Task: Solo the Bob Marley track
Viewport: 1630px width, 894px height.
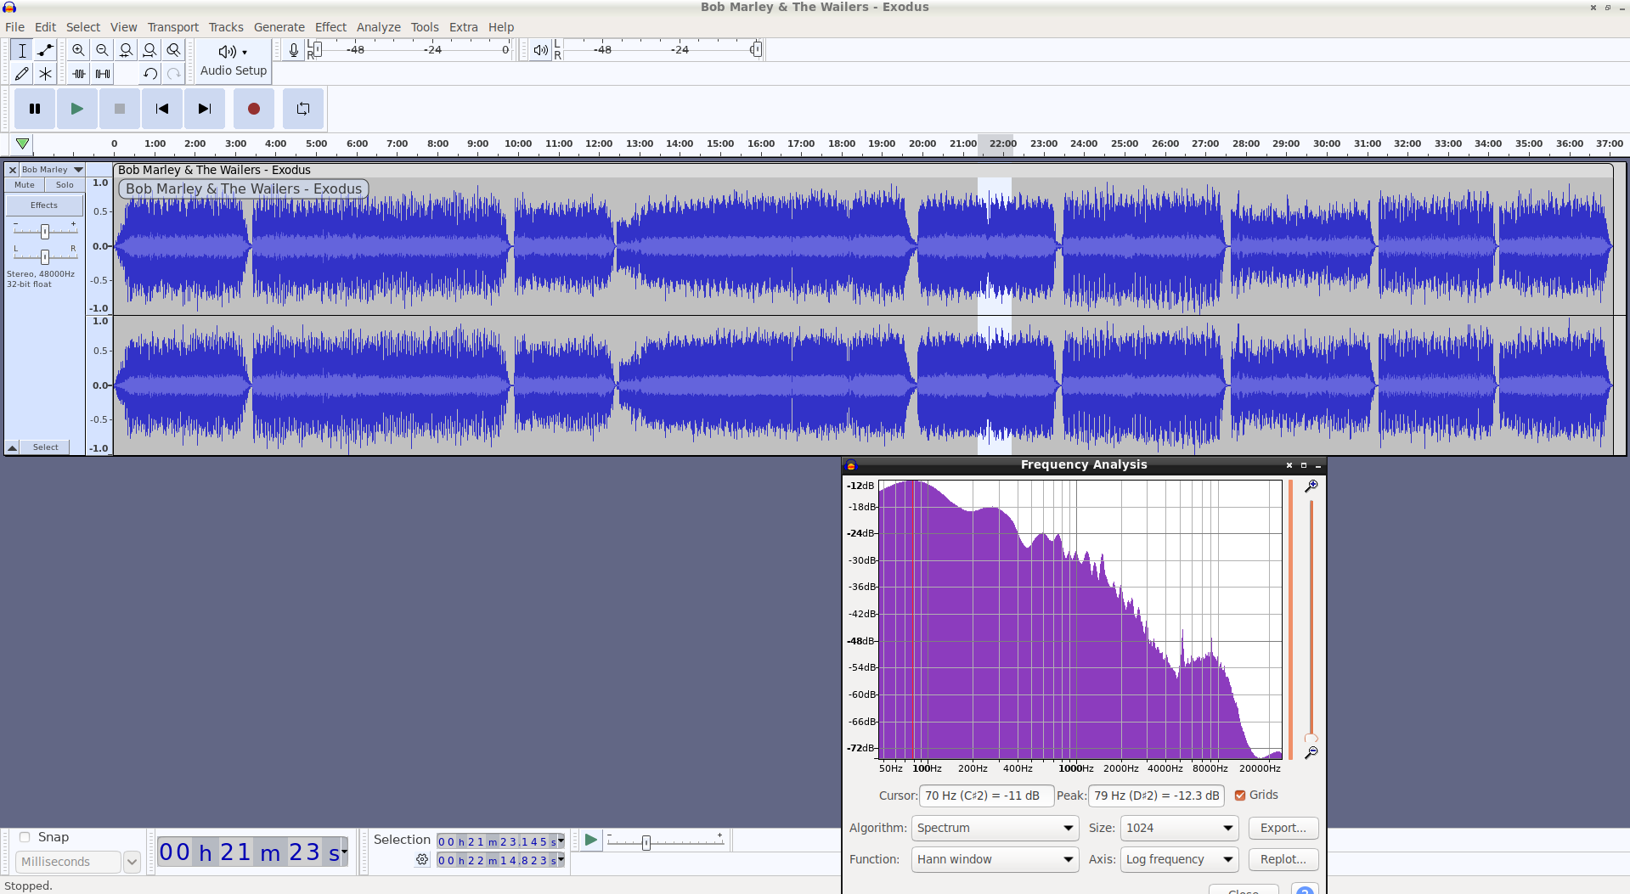Action: click(x=65, y=185)
